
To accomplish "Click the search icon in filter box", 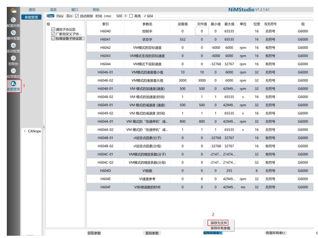I will (145, 16).
